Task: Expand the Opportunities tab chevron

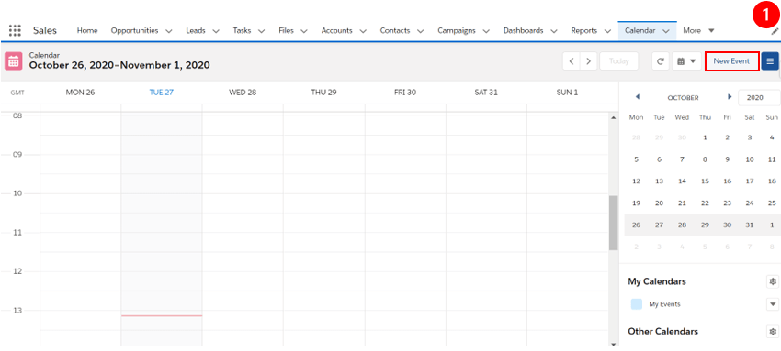Action: click(x=168, y=31)
